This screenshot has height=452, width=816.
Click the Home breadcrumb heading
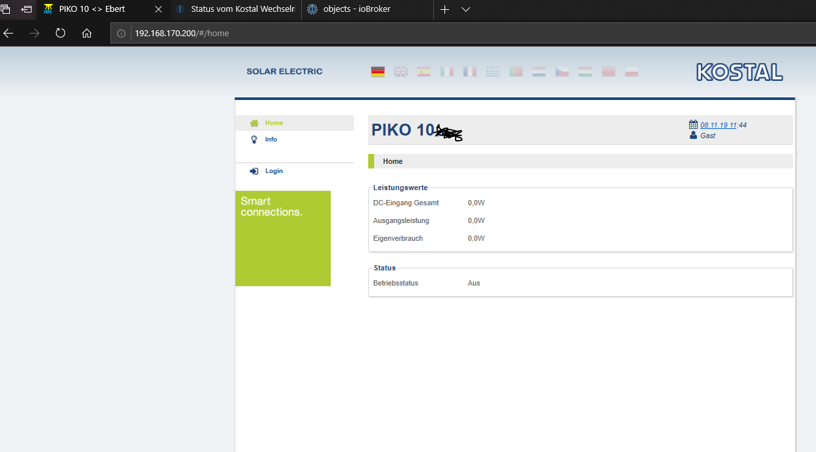(x=393, y=161)
